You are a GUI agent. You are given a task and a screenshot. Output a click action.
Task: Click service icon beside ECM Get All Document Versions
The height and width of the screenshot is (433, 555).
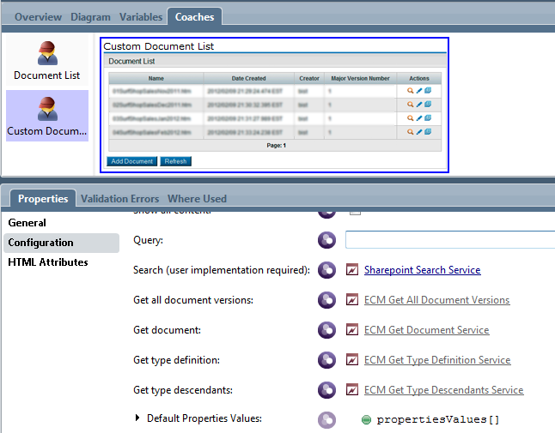tap(352, 300)
